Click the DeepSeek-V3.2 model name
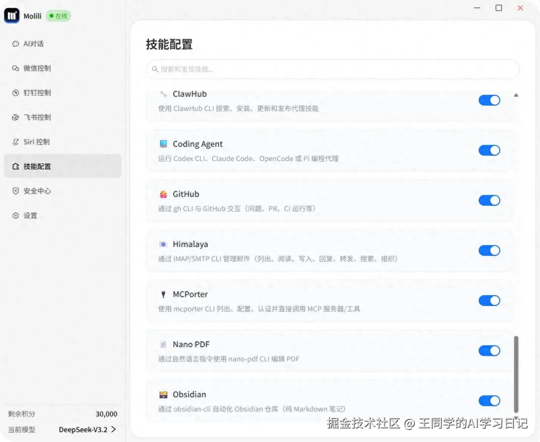The height and width of the screenshot is (442, 540). pyautogui.click(x=83, y=430)
